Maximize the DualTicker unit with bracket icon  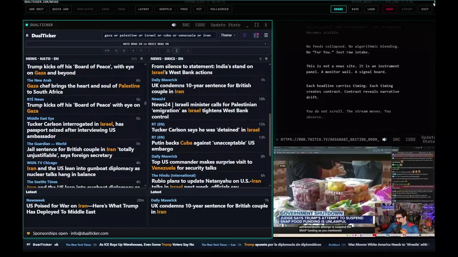point(257,25)
